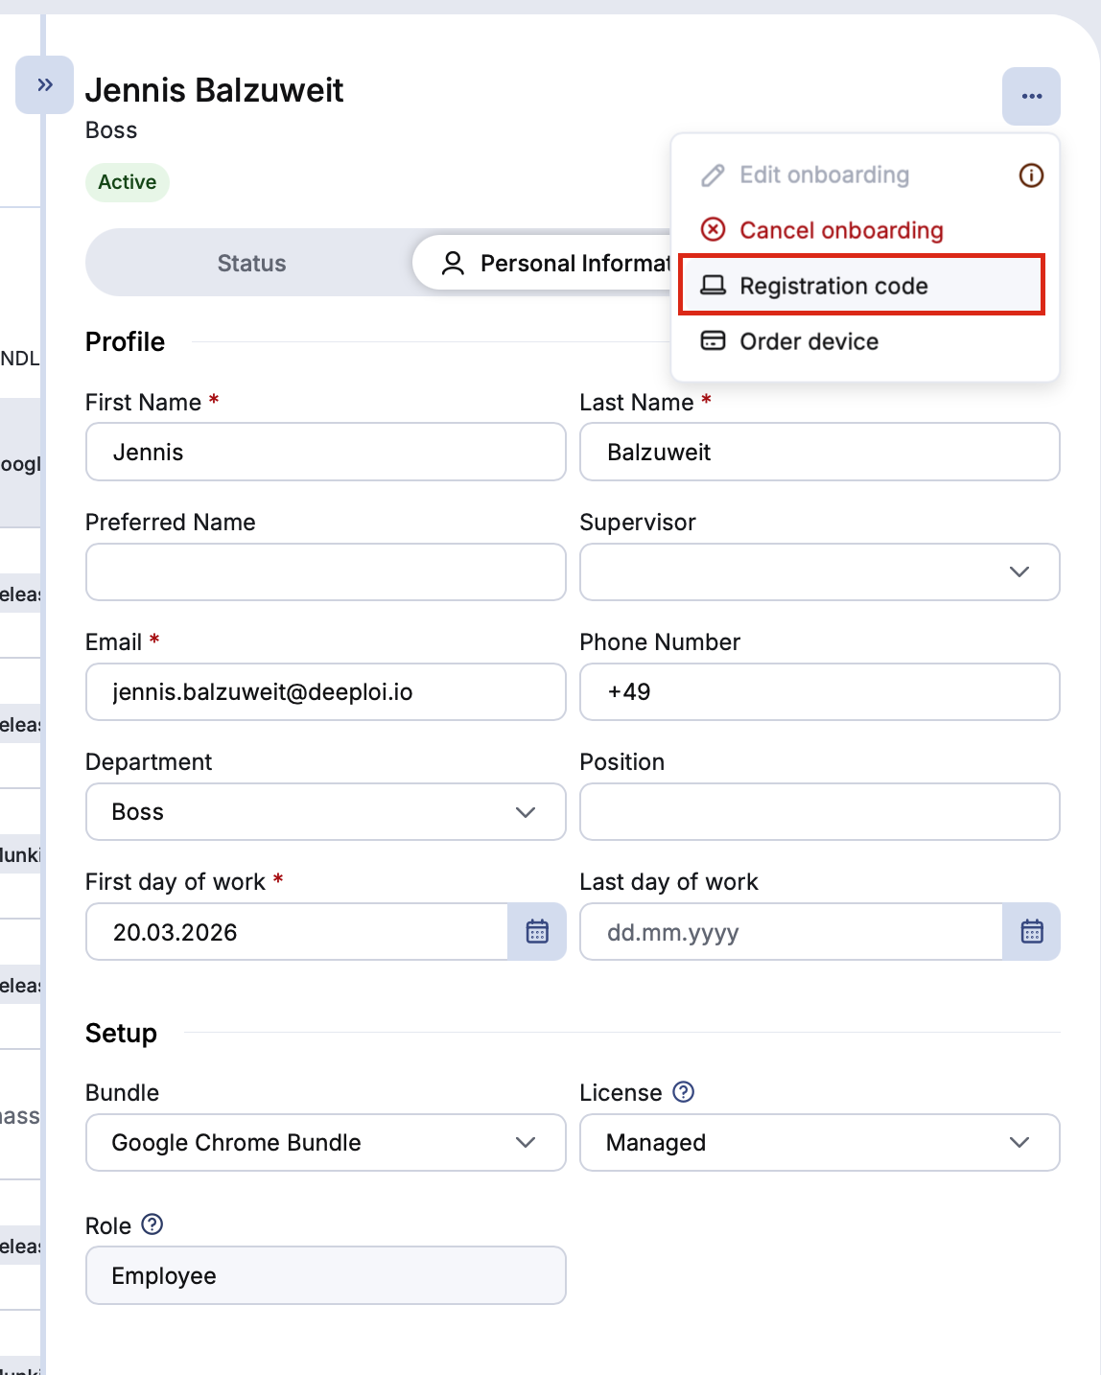Open the Department dropdown showing Boss
Screen dimensions: 1101x1375
(x=326, y=811)
